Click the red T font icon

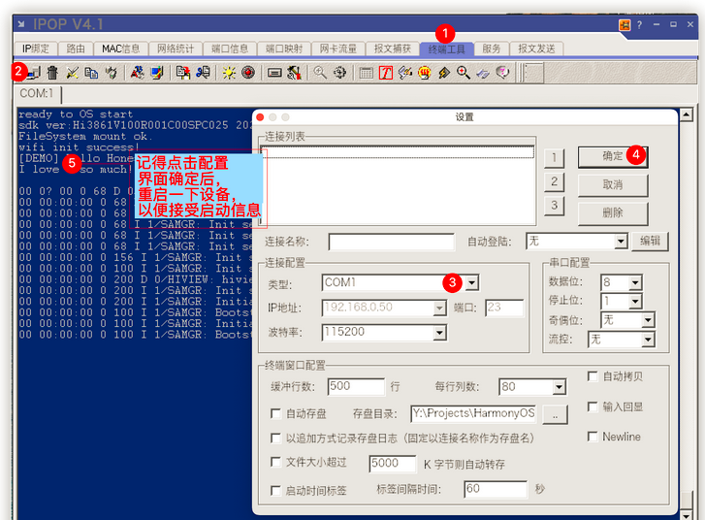(x=386, y=73)
